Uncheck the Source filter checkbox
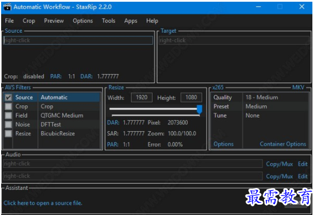Image resolution: width=317 pixels, height=215 pixels. click(8, 97)
